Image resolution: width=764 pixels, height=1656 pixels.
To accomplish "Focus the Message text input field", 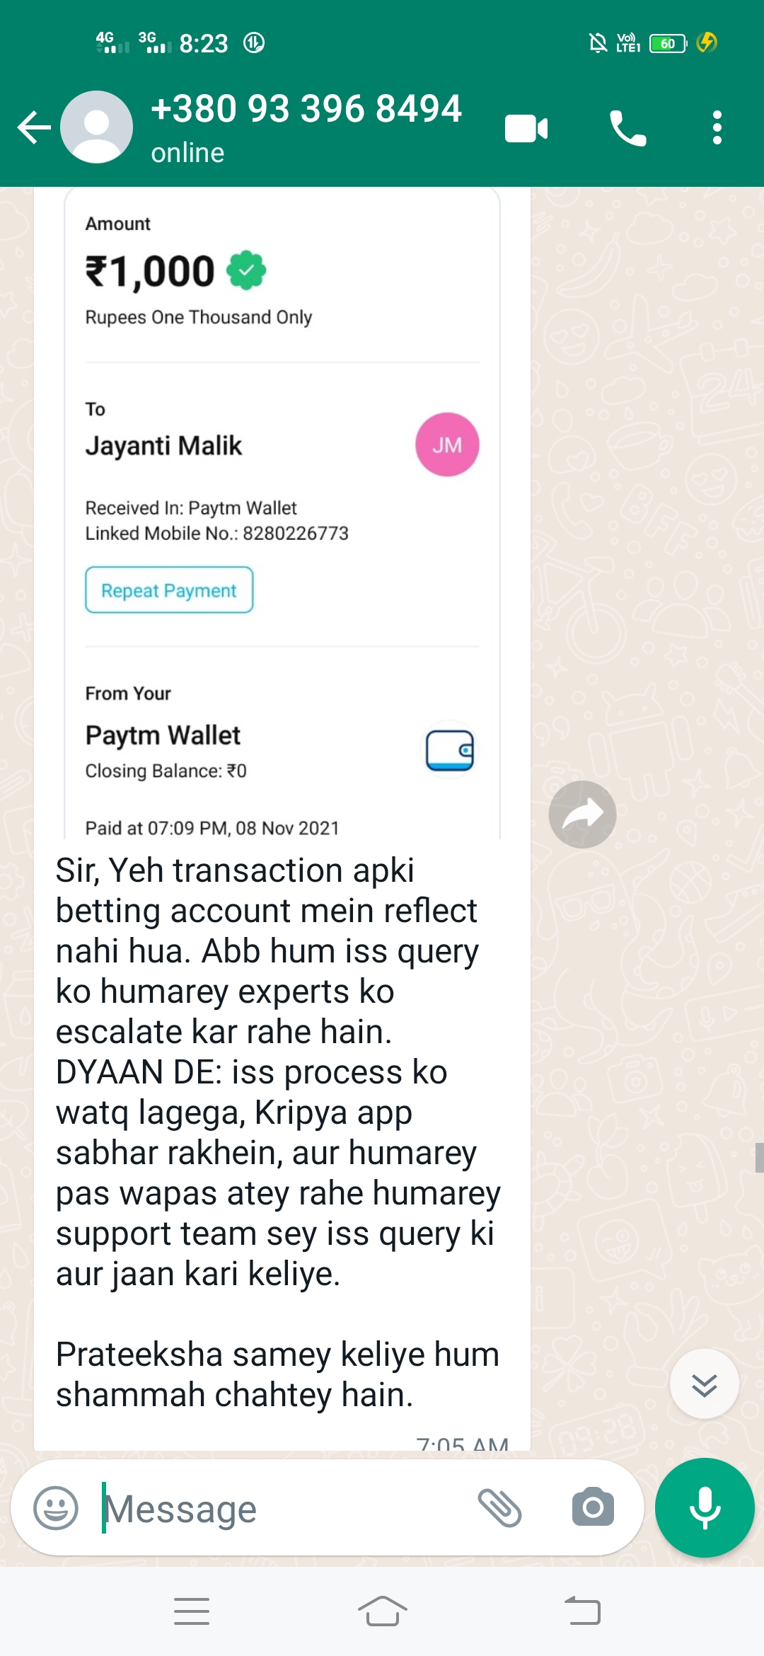I will [x=283, y=1508].
